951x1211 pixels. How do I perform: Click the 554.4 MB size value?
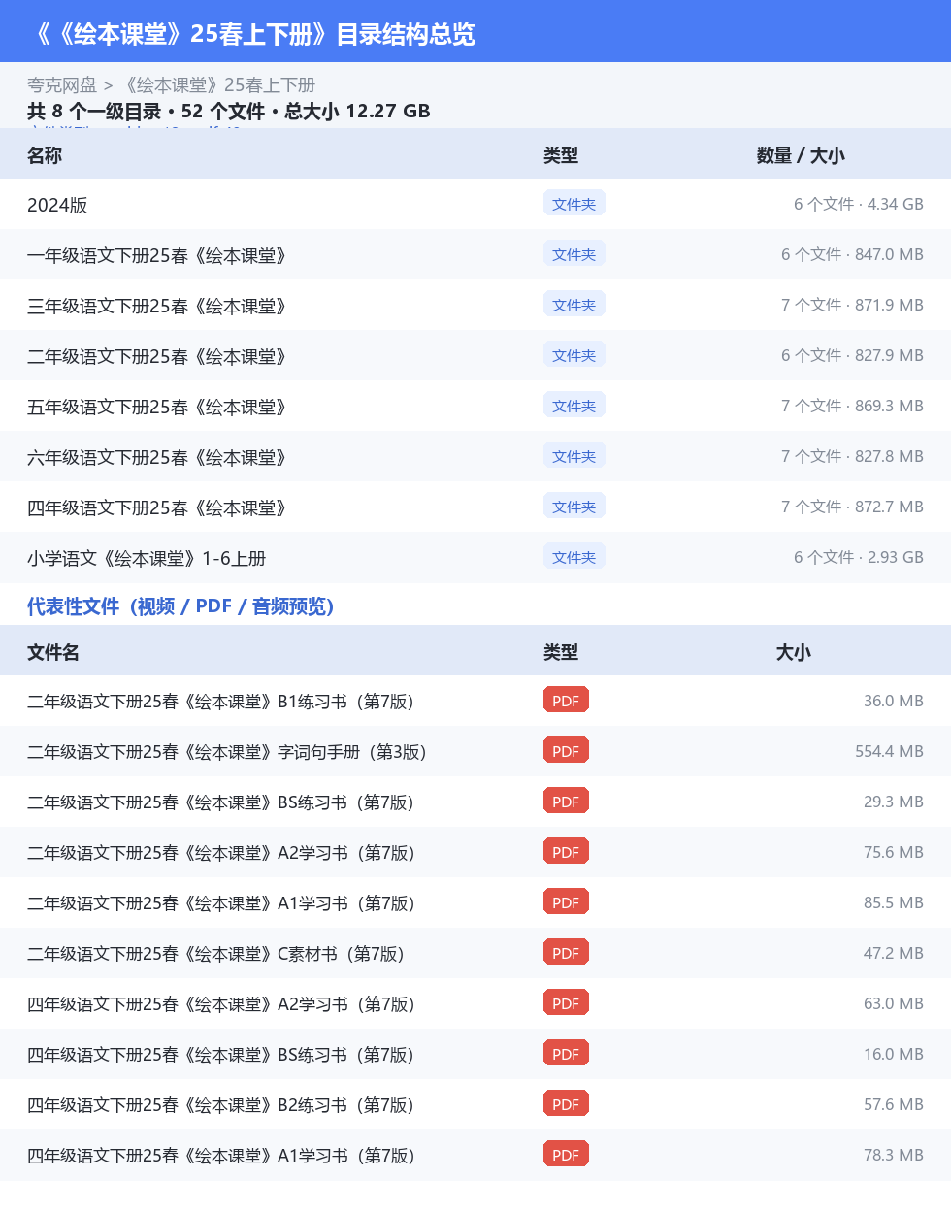(x=889, y=751)
